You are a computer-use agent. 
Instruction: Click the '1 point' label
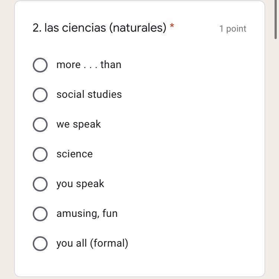(x=232, y=29)
